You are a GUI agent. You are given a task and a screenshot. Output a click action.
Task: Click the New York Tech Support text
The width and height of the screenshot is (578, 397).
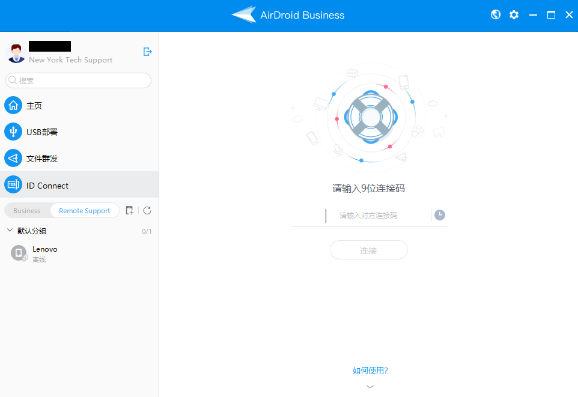(71, 59)
